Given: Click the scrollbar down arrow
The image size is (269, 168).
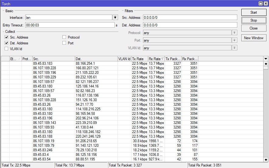Looking at the screenshot, I should point(266,159).
